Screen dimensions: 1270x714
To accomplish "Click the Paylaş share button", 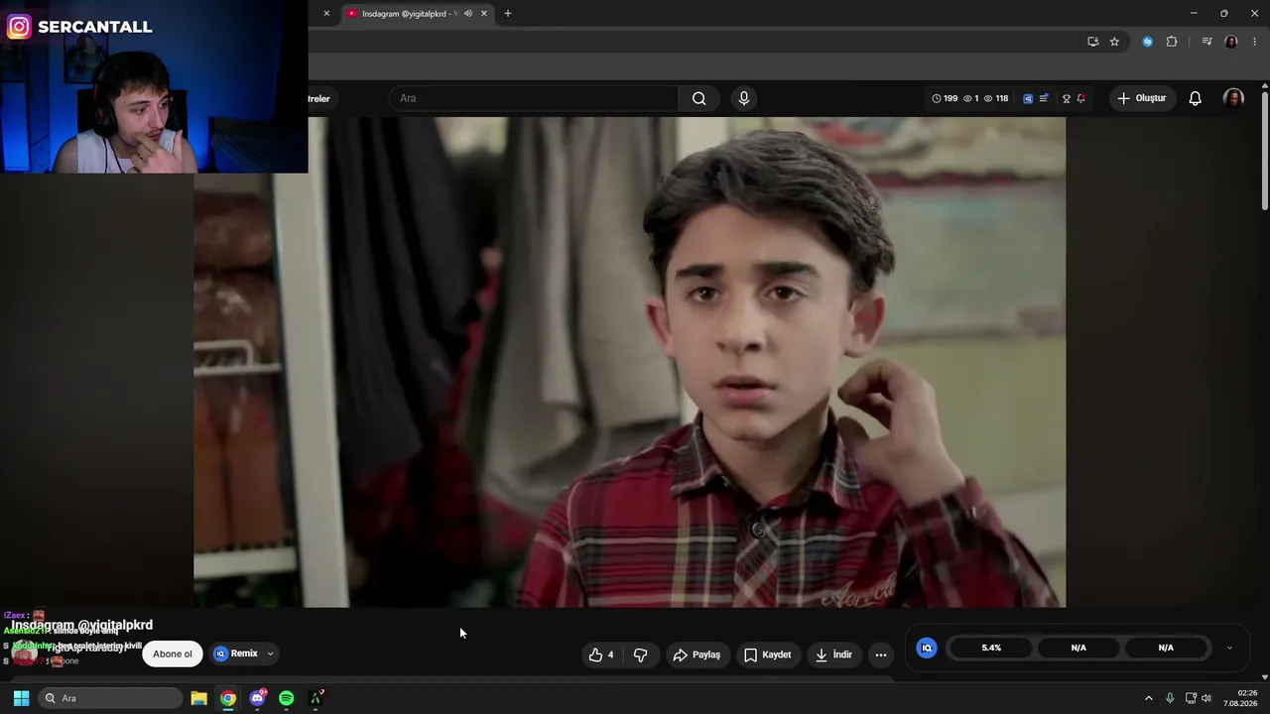I will [697, 654].
